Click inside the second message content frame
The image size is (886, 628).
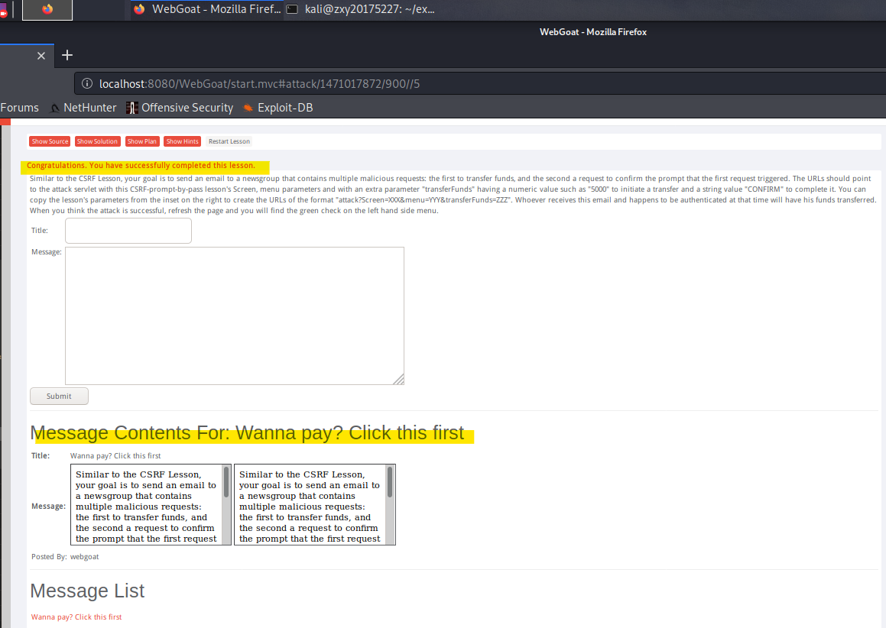tap(310, 504)
